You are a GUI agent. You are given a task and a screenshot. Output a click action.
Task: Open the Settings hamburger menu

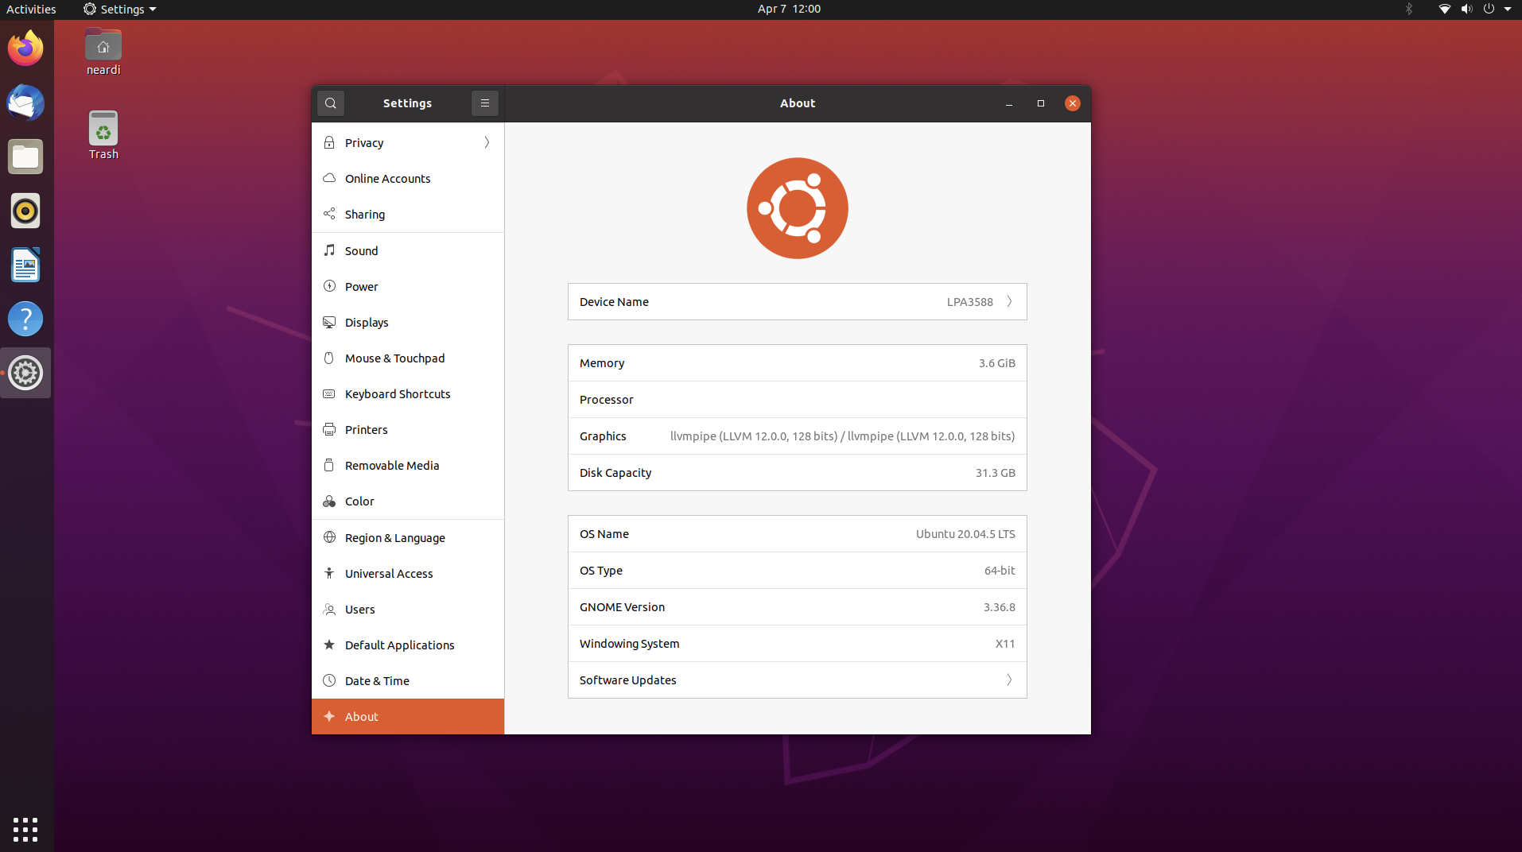tap(485, 103)
